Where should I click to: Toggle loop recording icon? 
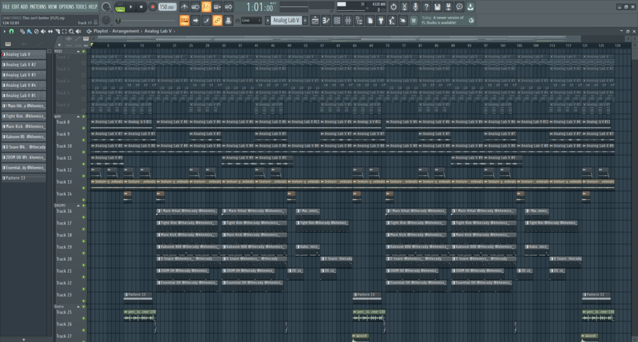coord(229,7)
